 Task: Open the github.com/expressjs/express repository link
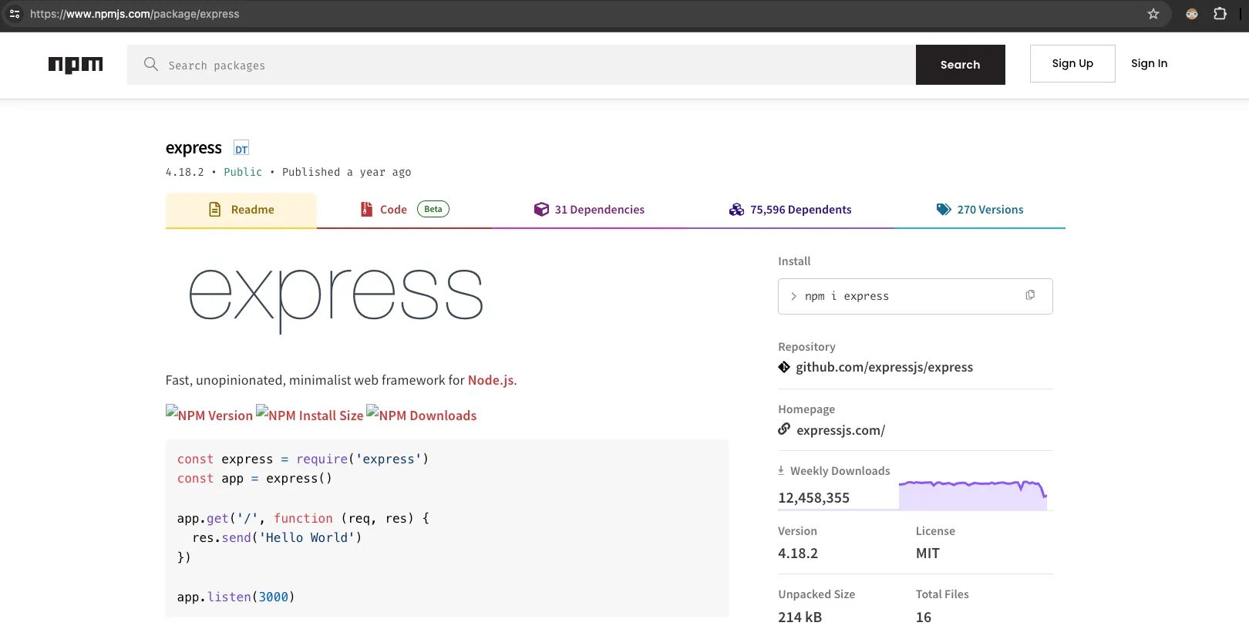pos(884,367)
